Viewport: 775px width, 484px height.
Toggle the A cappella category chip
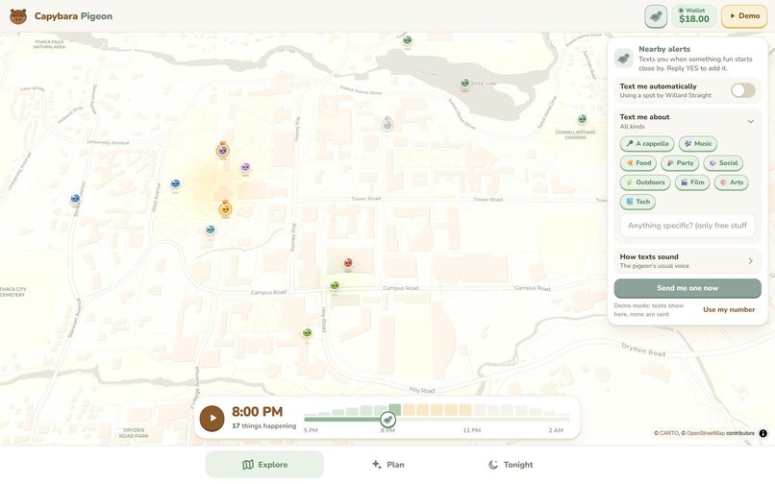click(x=647, y=144)
